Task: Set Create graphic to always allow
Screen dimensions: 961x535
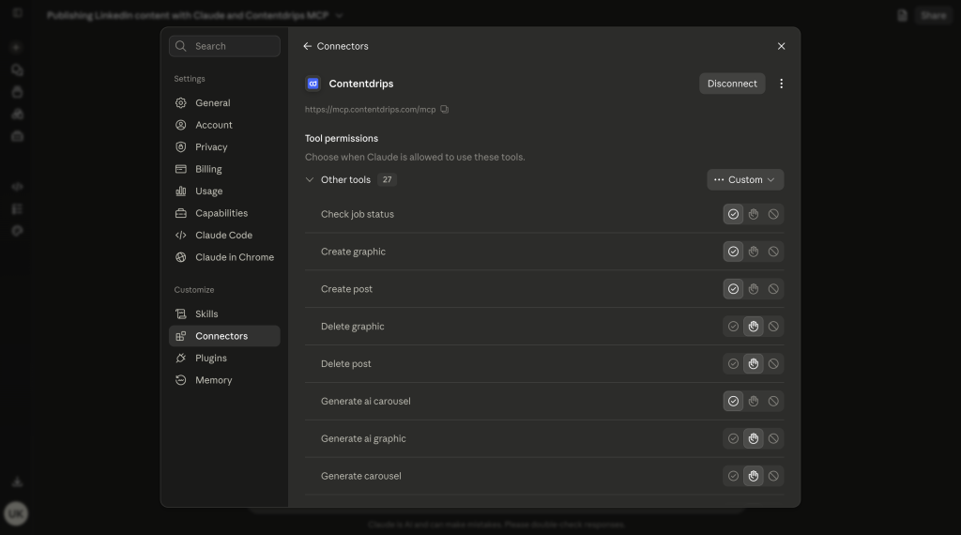Action: (733, 252)
